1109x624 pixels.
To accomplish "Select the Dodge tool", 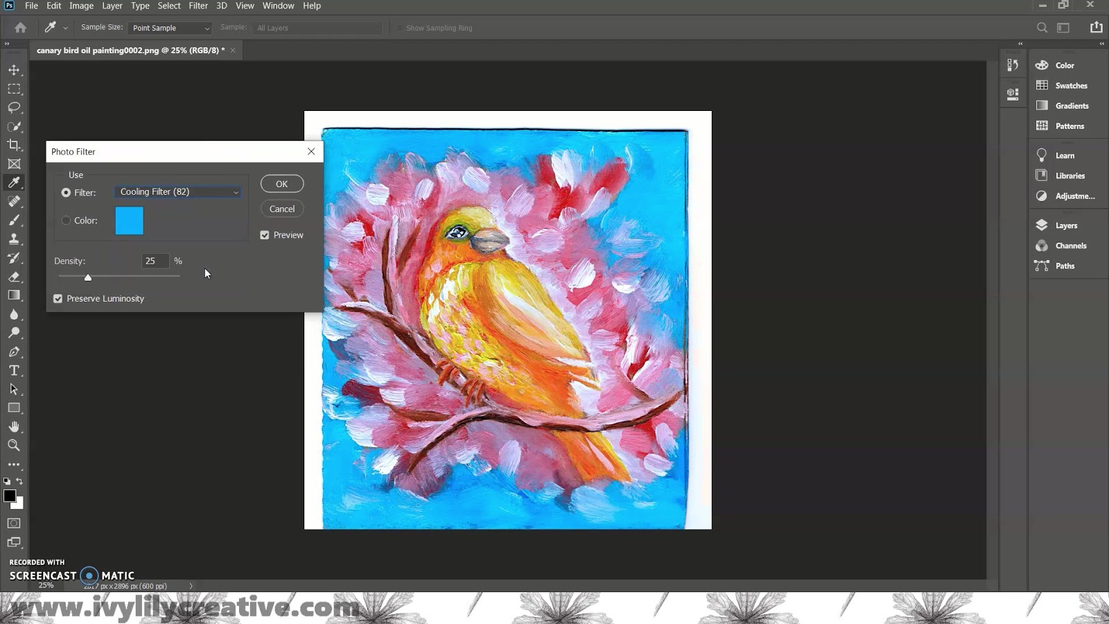I will [14, 333].
